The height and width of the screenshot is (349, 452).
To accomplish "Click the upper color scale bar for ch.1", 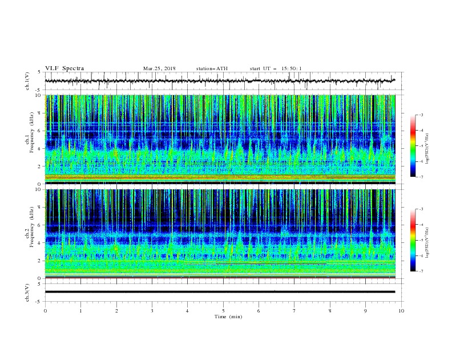I will click(413, 146).
